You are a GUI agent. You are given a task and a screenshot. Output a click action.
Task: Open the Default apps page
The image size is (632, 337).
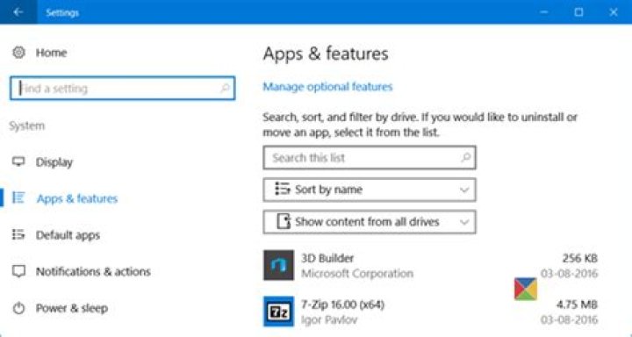(68, 235)
